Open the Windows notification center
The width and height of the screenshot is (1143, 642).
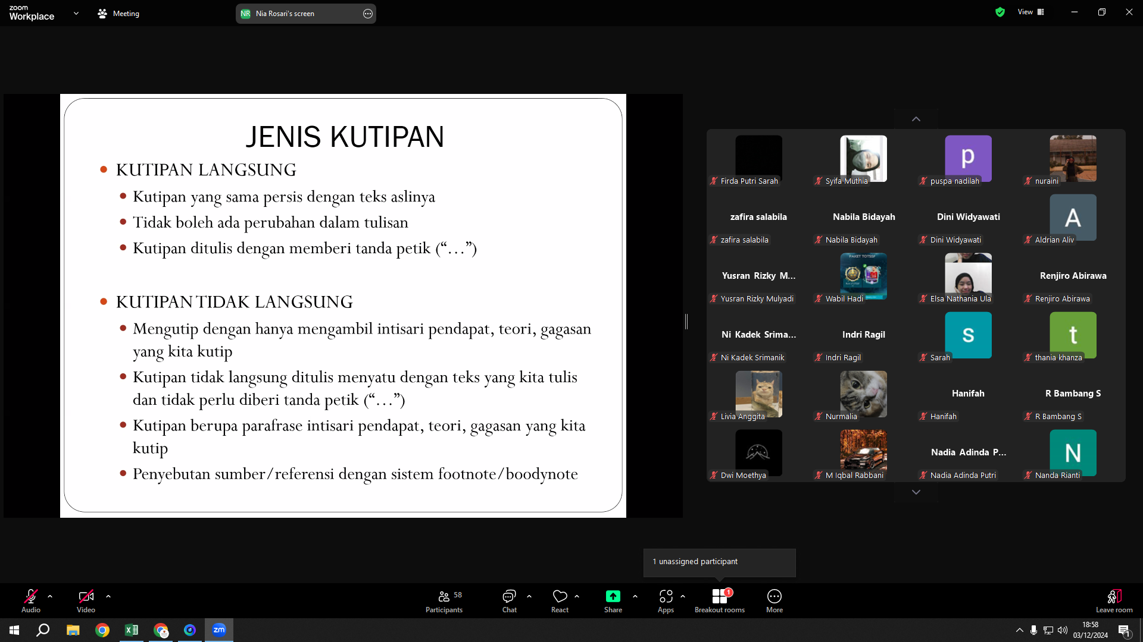point(1124,631)
